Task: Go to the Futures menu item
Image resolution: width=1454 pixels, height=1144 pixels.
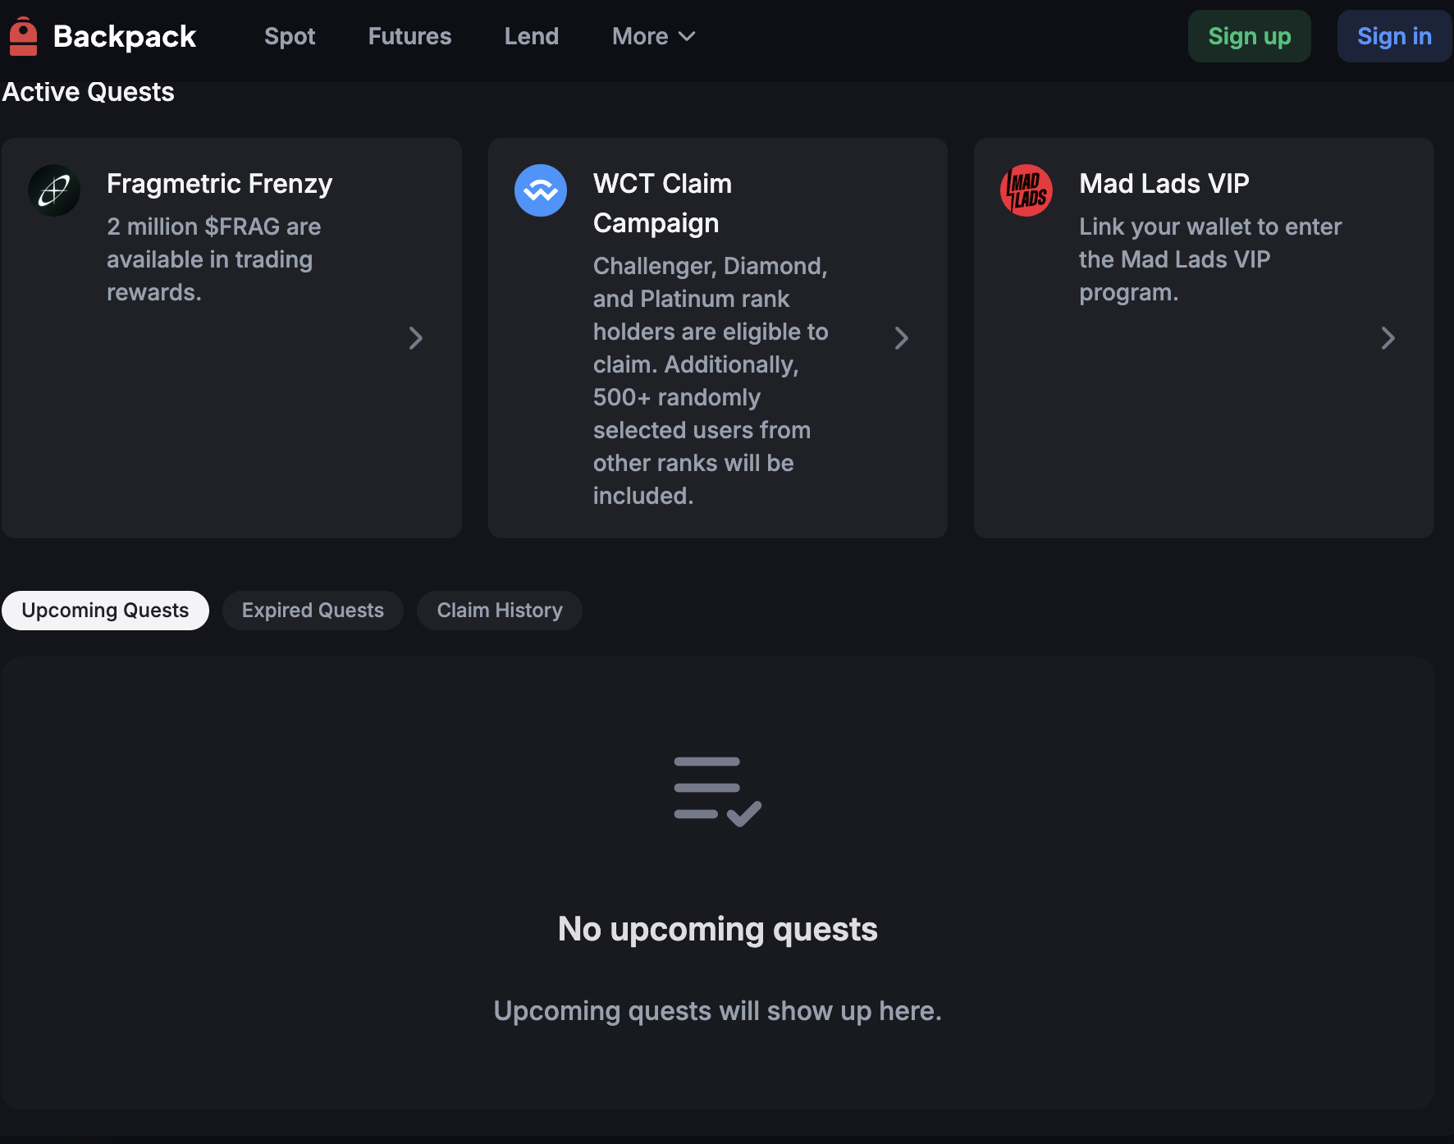Action: (x=409, y=36)
